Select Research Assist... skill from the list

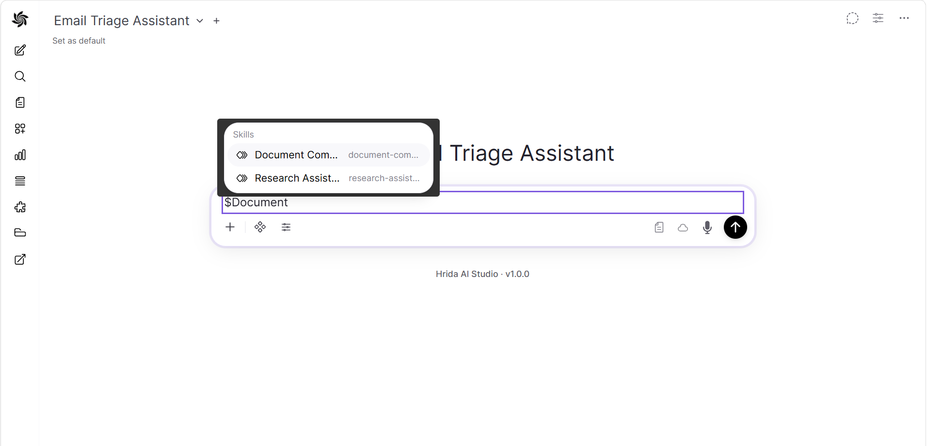point(328,178)
